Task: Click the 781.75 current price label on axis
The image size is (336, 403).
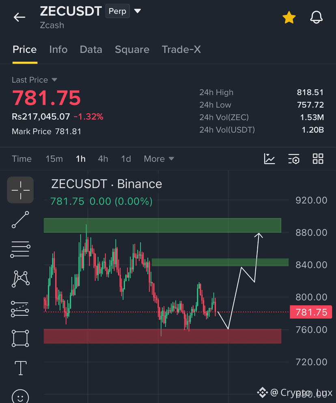Action: 311,312
